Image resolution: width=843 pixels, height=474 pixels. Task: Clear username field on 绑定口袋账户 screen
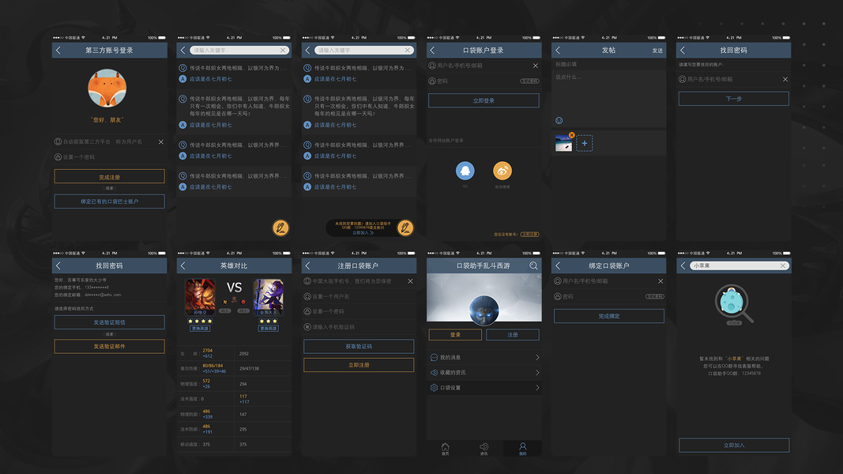tap(660, 281)
